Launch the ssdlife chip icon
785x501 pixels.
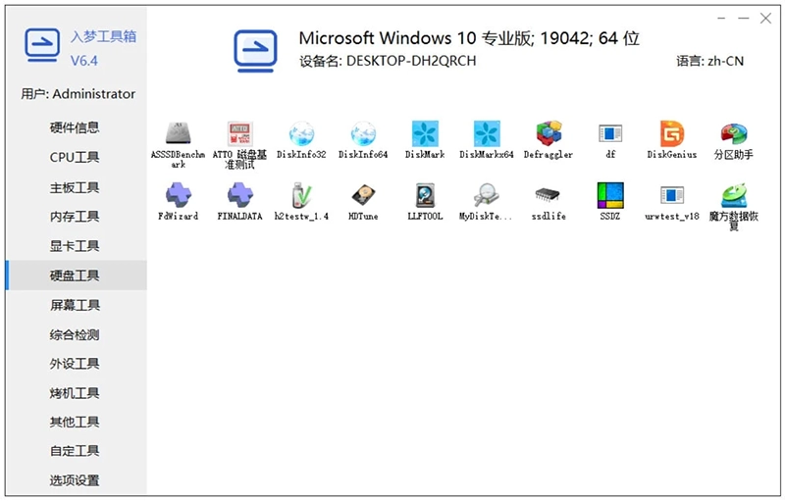click(549, 196)
